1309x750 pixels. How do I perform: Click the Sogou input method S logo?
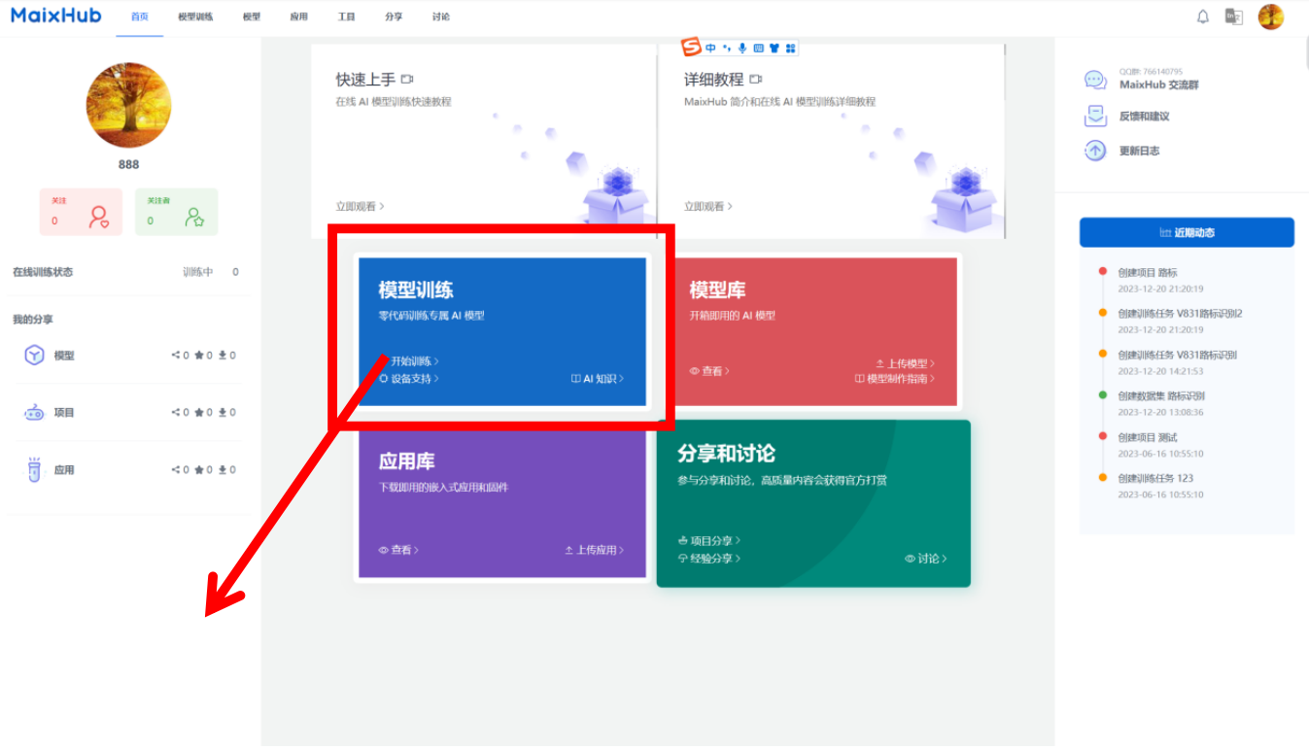pos(691,48)
